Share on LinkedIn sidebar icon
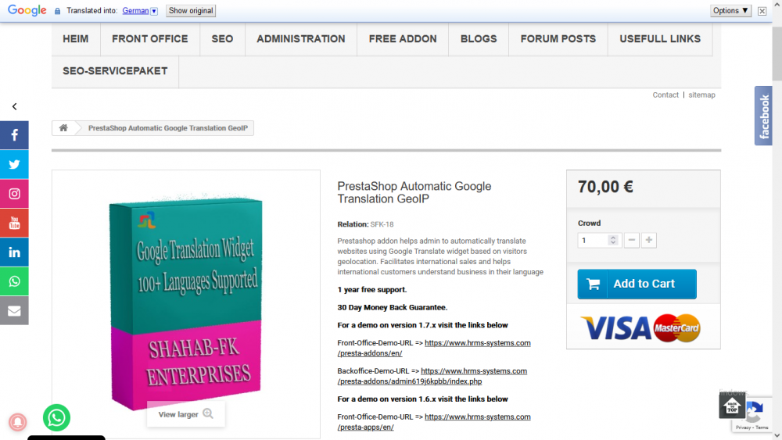 (x=14, y=252)
